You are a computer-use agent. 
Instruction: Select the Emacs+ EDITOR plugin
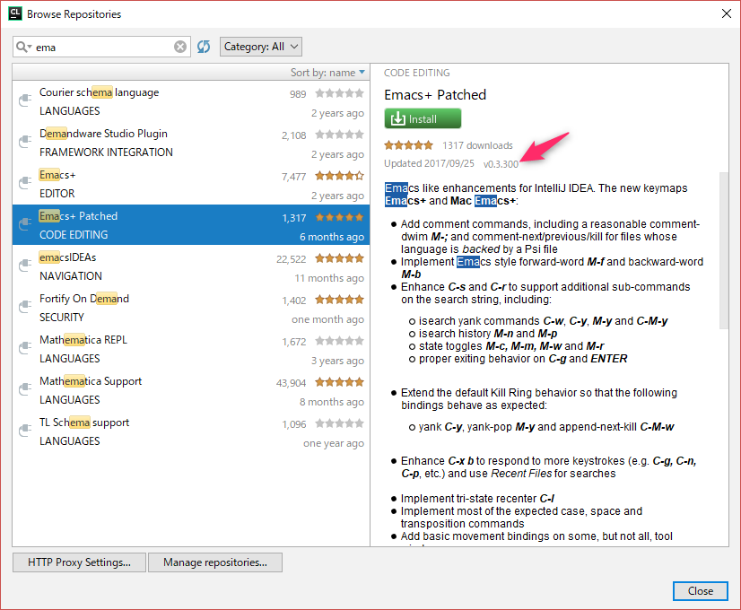[191, 184]
